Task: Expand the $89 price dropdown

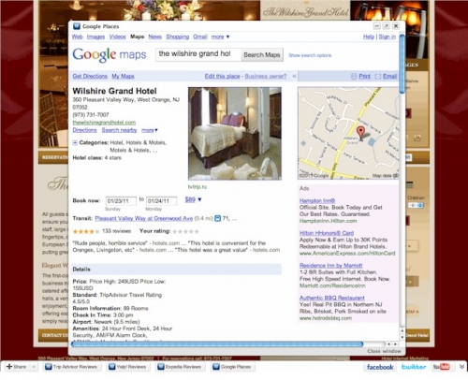Action: (x=194, y=199)
